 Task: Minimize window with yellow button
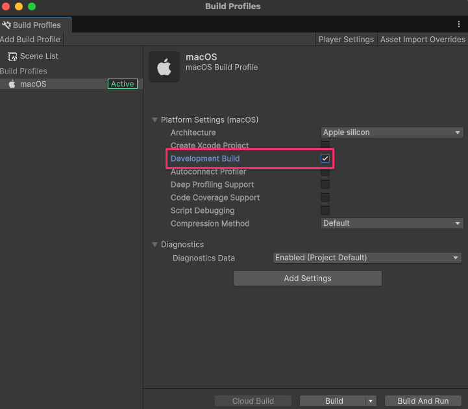(19, 6)
